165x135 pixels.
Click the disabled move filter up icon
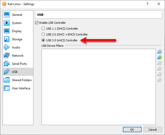pos(160,74)
